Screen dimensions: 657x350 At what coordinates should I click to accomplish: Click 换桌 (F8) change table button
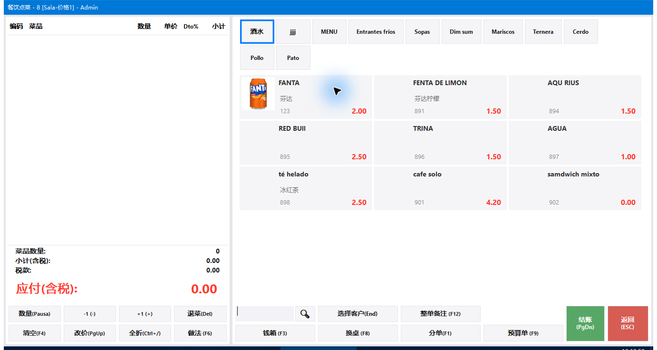pyautogui.click(x=357, y=333)
